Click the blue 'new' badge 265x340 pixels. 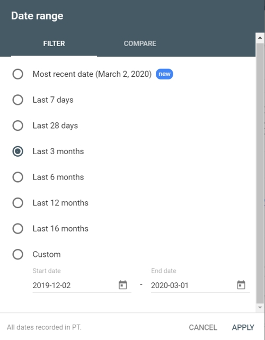click(164, 74)
